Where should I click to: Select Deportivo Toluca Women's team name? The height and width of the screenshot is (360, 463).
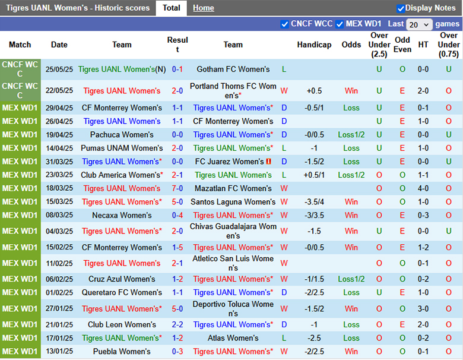pyautogui.click(x=233, y=309)
